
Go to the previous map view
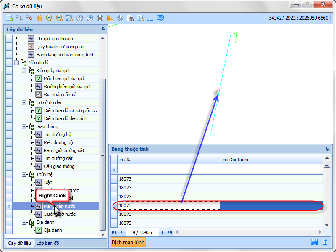pos(80,18)
